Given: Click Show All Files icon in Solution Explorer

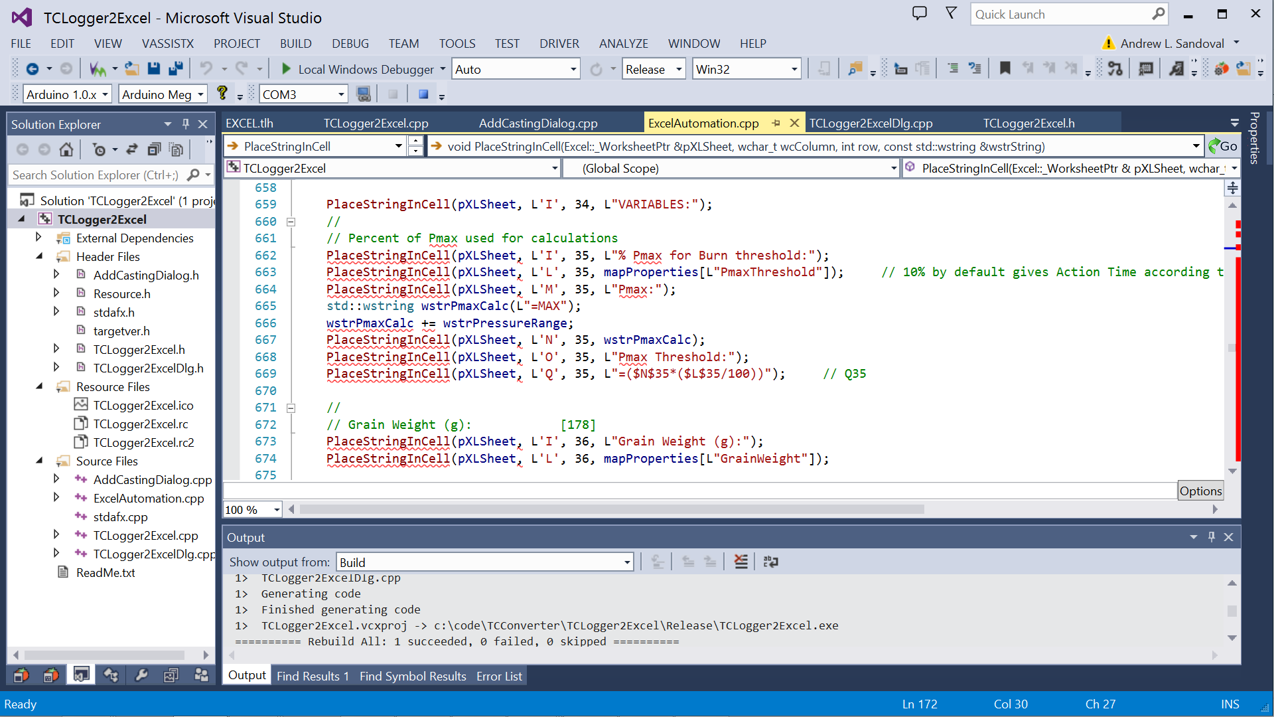Looking at the screenshot, I should point(176,149).
